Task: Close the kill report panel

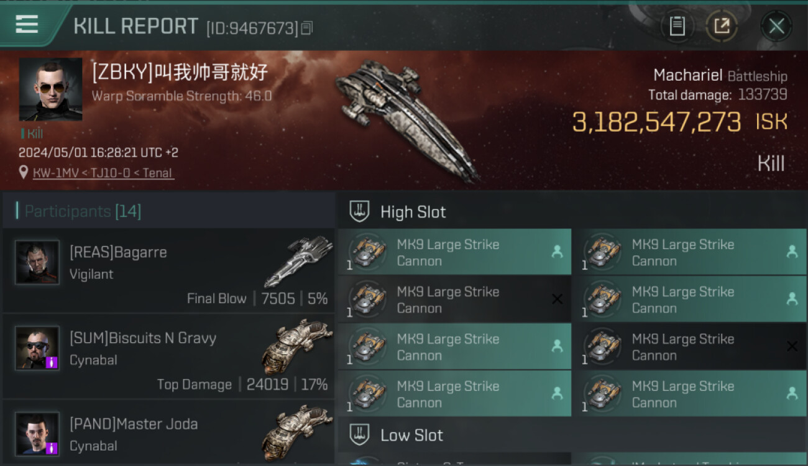Action: [x=776, y=26]
